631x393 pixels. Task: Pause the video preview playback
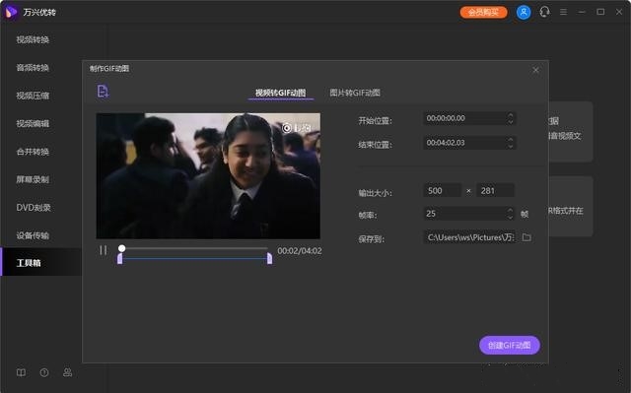click(103, 250)
